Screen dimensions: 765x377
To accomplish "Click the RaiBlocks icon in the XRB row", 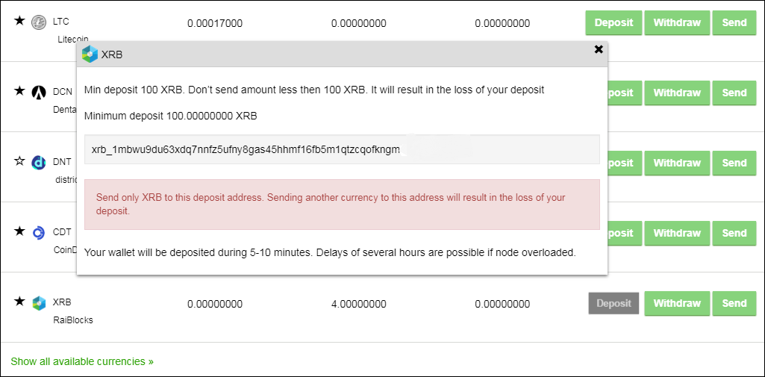I will click(39, 303).
